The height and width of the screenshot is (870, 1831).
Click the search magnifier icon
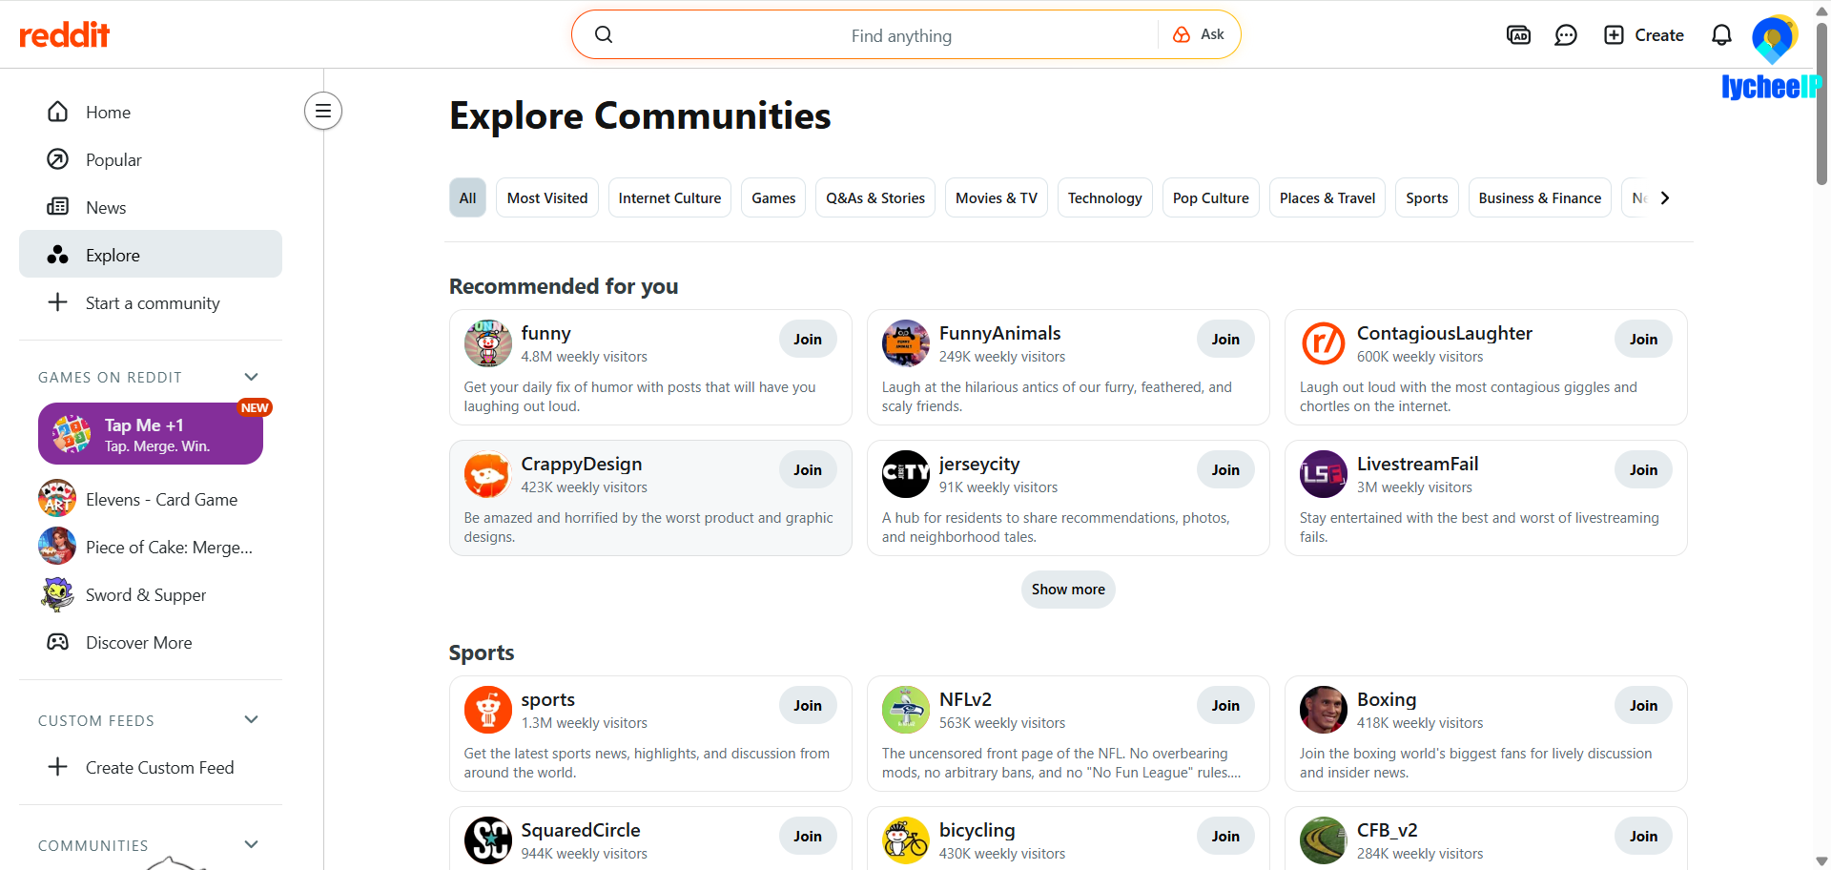pyautogui.click(x=604, y=35)
